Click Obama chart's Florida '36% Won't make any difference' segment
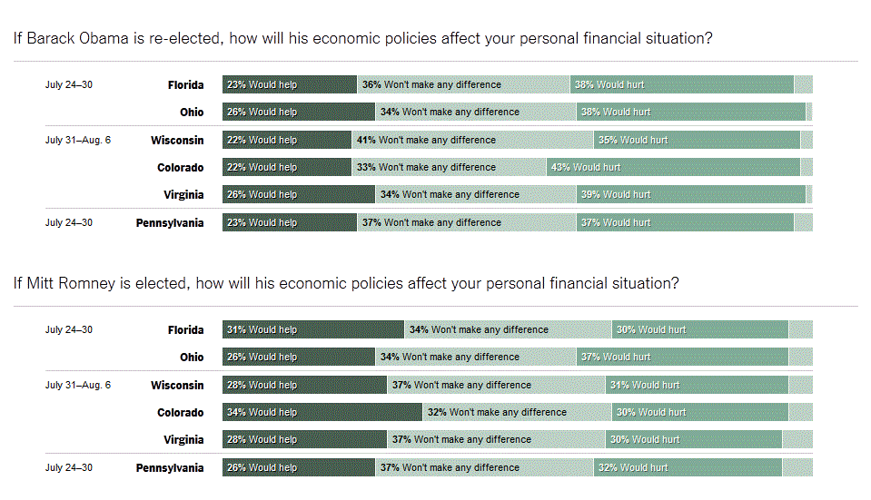Viewport: 871px width, 500px height. (x=463, y=85)
